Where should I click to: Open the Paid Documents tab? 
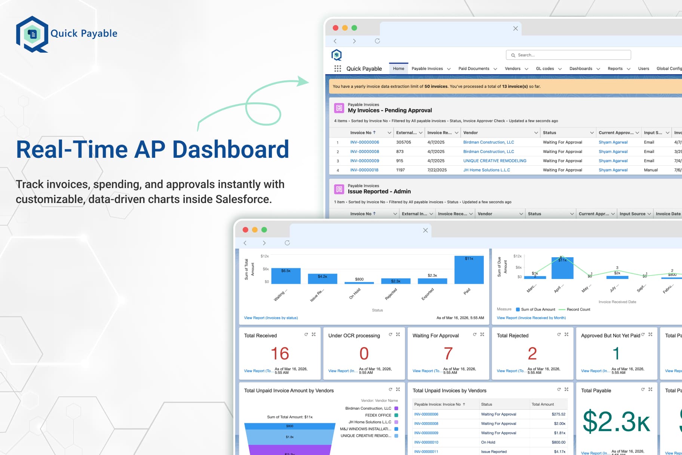coord(474,68)
